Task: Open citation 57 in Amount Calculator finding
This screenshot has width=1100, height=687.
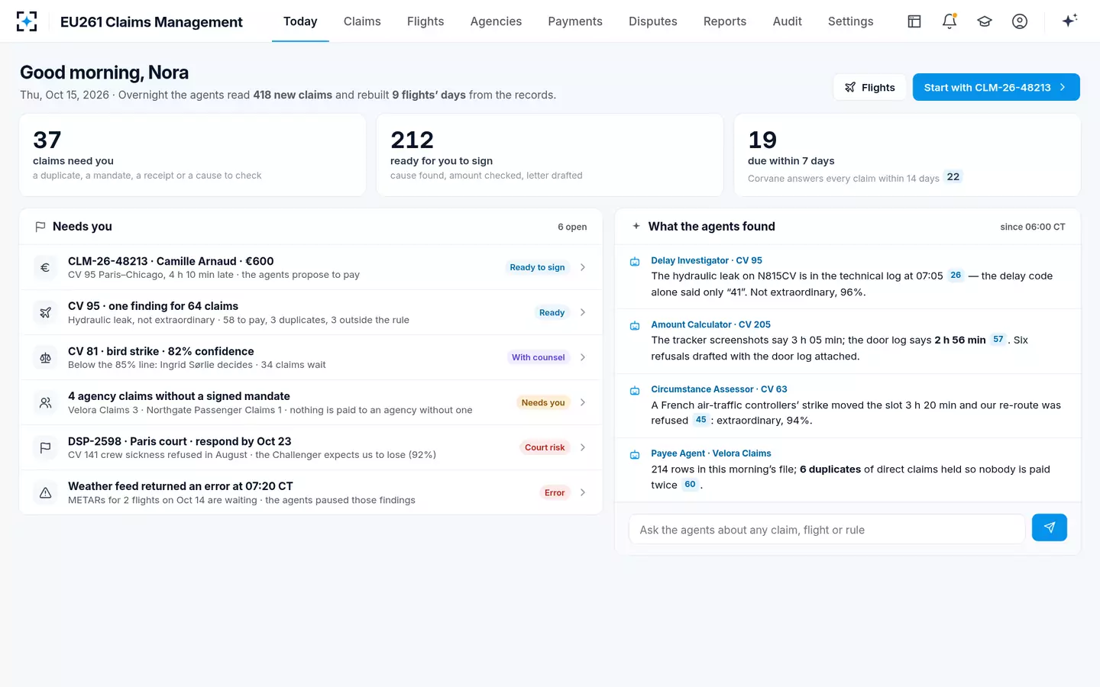Action: [998, 340]
